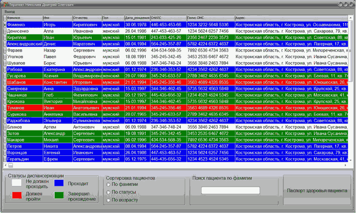Click the horizontal scrollbar right arrow
This screenshot has width=356, height=213.
click(344, 165)
